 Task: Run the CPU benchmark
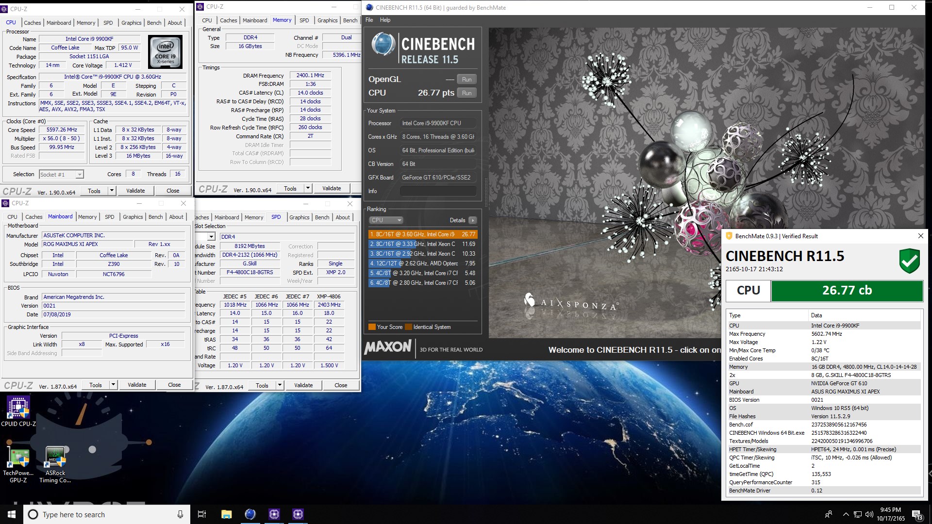[x=467, y=93]
